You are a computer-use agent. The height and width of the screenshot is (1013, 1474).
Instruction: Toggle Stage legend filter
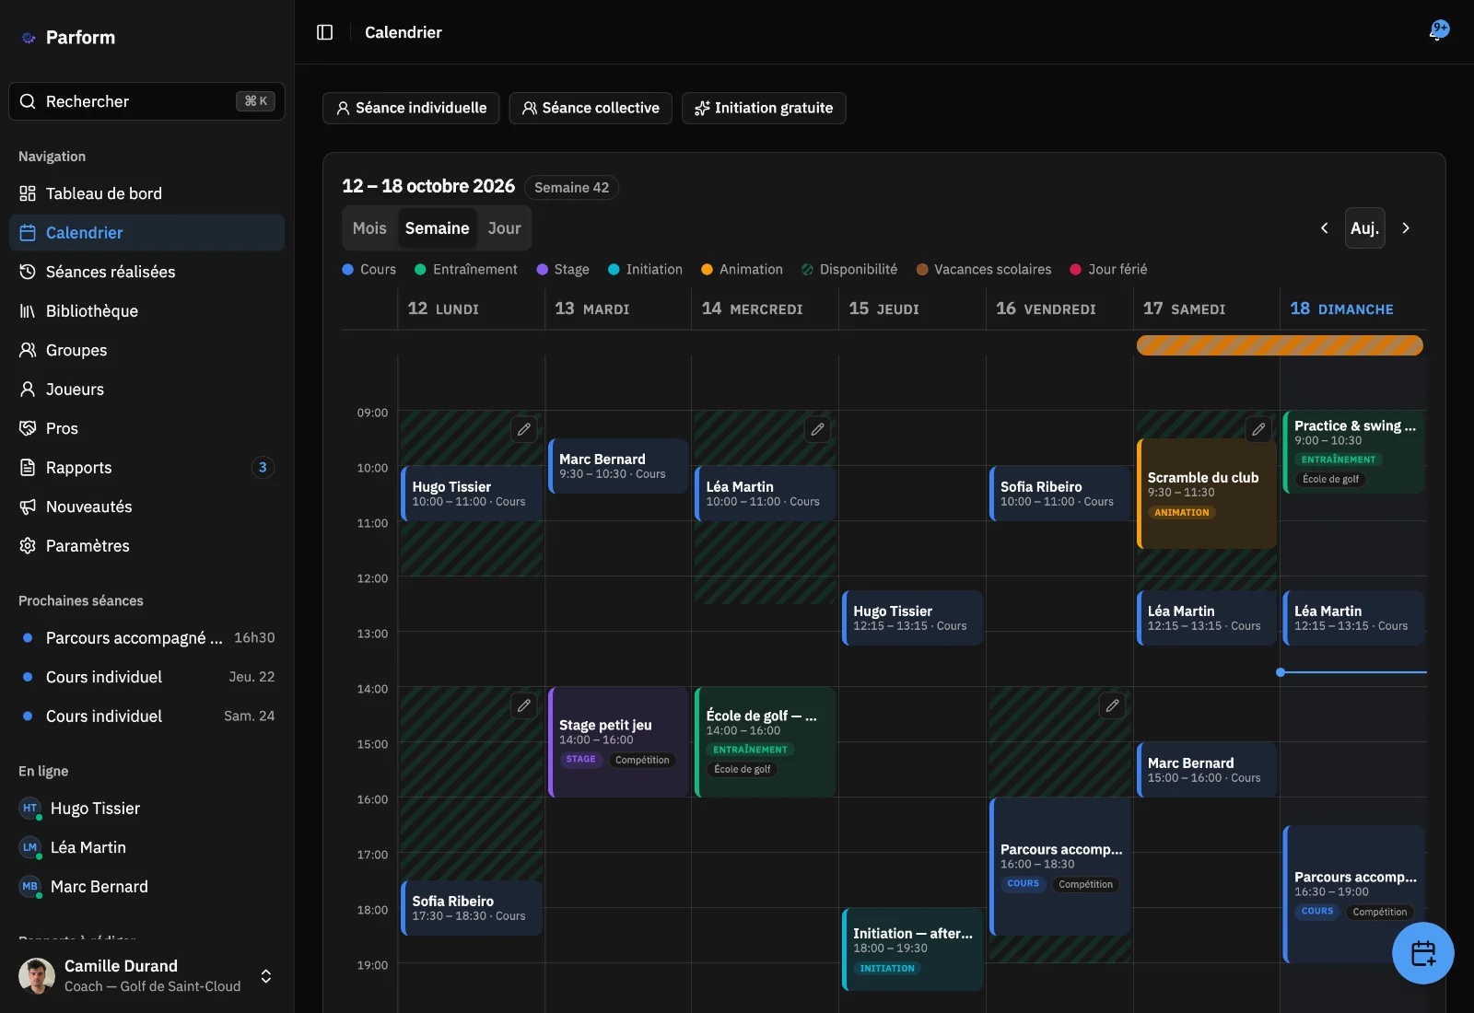[562, 269]
